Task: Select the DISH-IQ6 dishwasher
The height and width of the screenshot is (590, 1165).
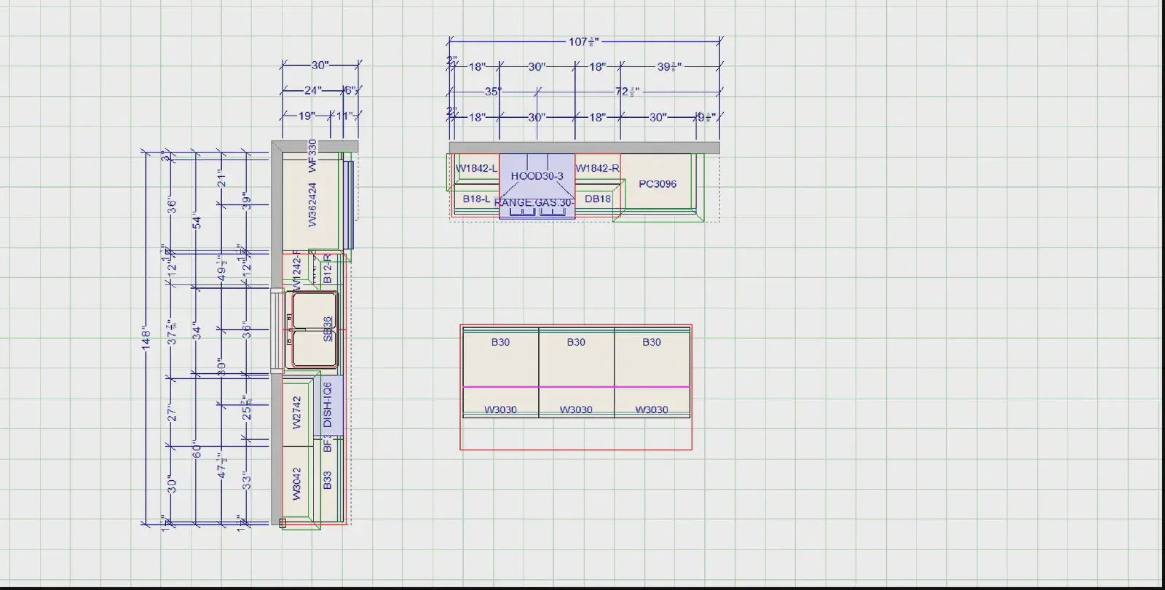Action: pyautogui.click(x=328, y=404)
